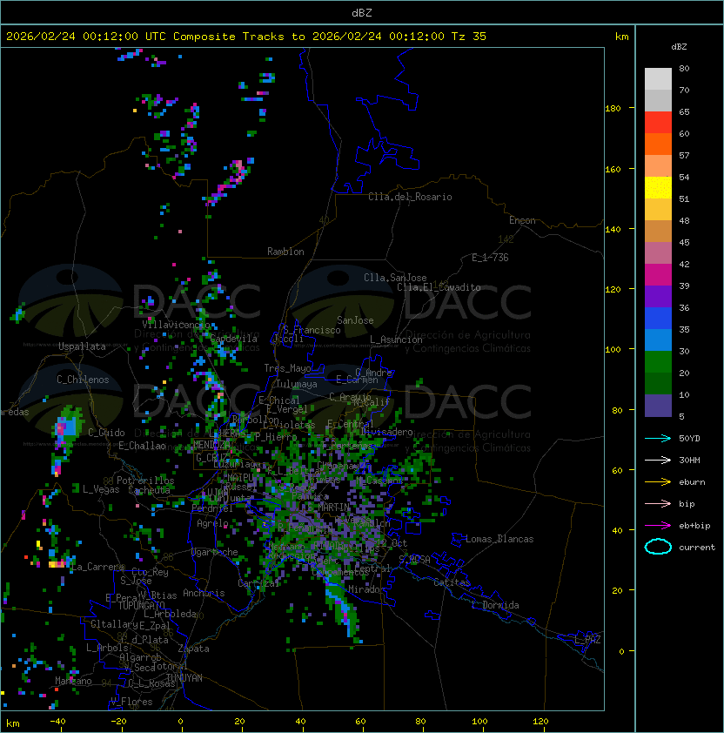The image size is (724, 733).
Task: Click the 'V_Flores' map label
Action: click(x=131, y=702)
